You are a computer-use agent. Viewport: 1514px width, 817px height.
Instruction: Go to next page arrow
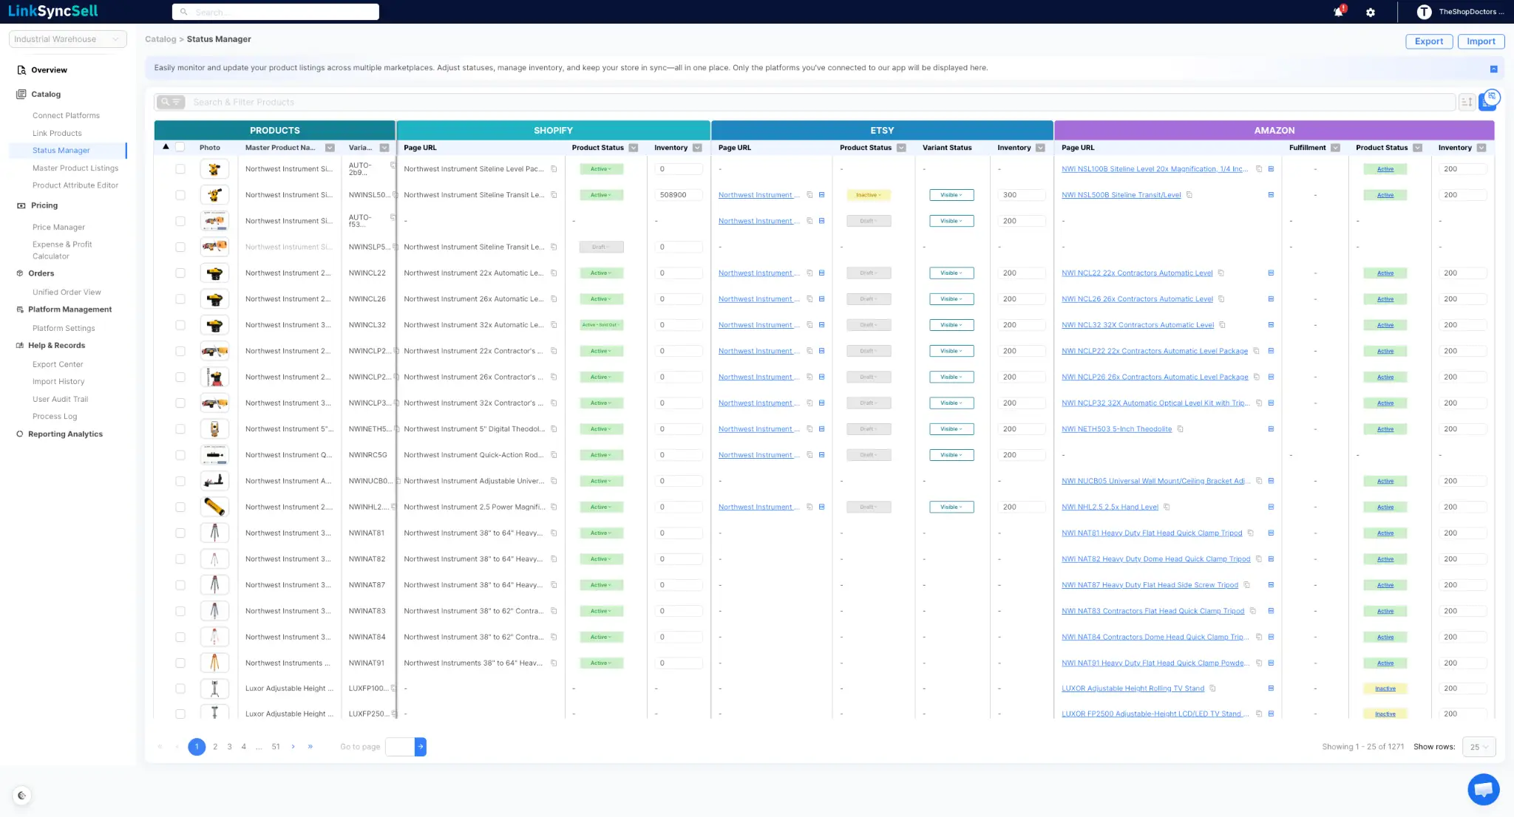pos(293,747)
